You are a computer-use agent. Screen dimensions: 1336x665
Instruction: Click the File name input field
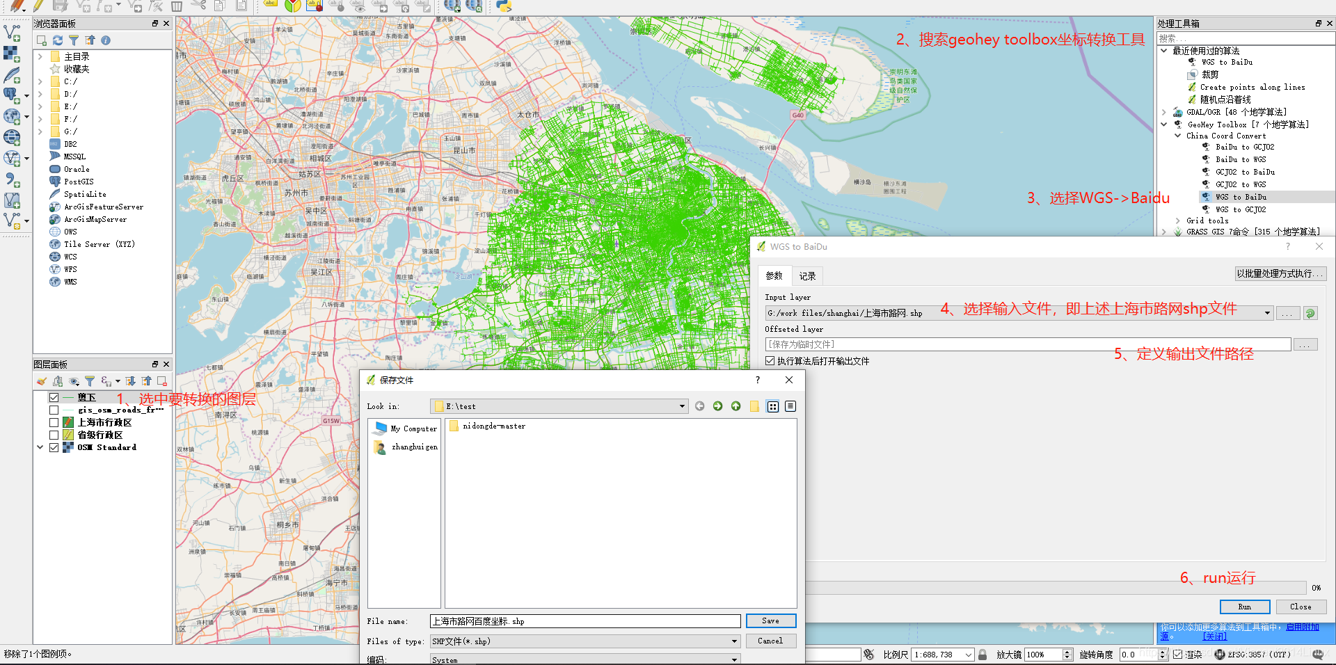coord(585,621)
